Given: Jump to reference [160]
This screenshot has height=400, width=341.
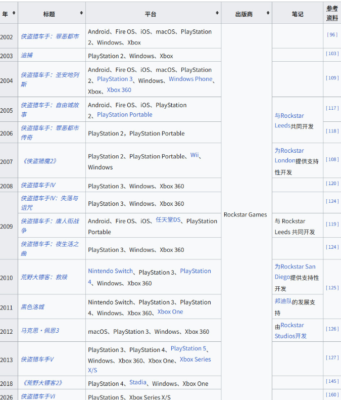Looking at the screenshot, I should (x=332, y=394).
